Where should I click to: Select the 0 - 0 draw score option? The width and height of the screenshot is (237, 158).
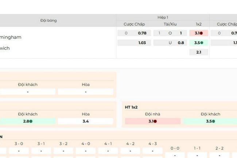[175, 155]
